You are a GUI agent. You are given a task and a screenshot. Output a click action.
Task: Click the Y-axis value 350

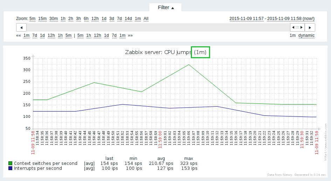[27, 58]
